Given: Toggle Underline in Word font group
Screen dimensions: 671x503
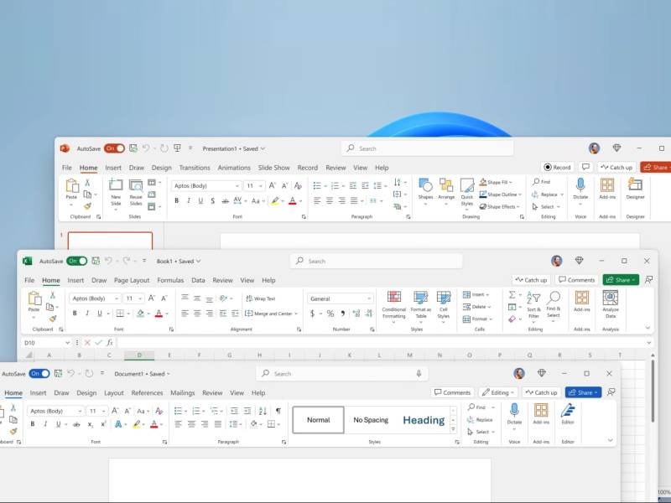Looking at the screenshot, I should coord(58,424).
